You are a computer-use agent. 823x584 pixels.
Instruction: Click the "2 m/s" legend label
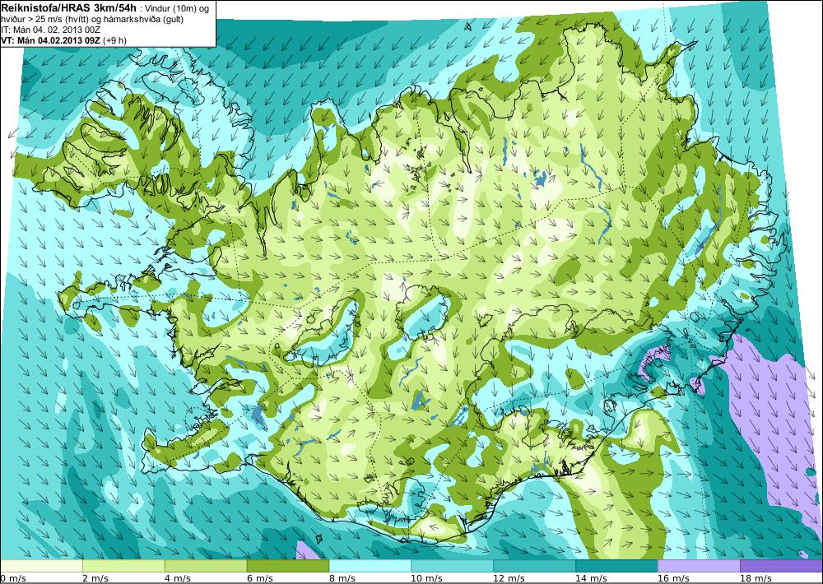coord(95,578)
